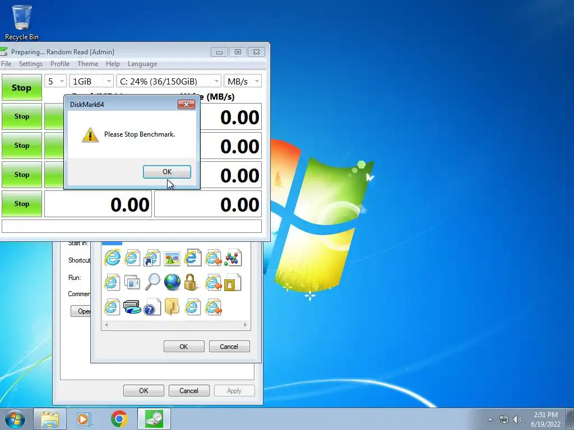Open the Profile menu
Viewport: 574px width, 430px height.
pyautogui.click(x=60, y=64)
